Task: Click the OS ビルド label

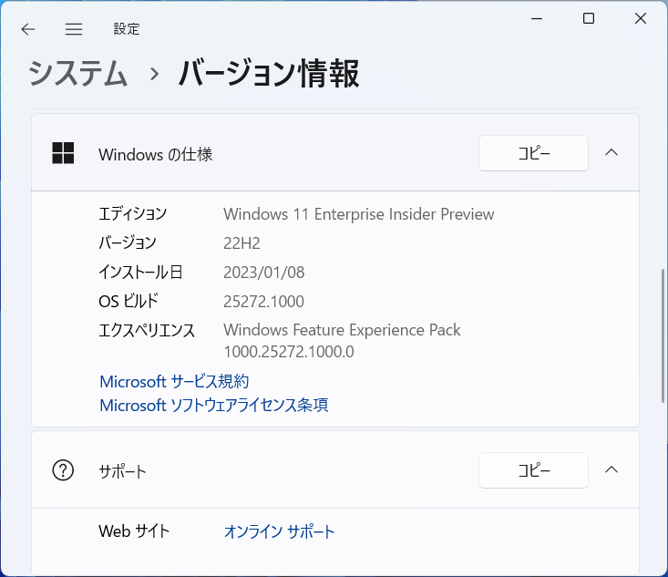Action: (128, 301)
